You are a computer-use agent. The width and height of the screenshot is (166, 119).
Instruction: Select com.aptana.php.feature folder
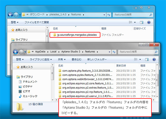(85, 71)
